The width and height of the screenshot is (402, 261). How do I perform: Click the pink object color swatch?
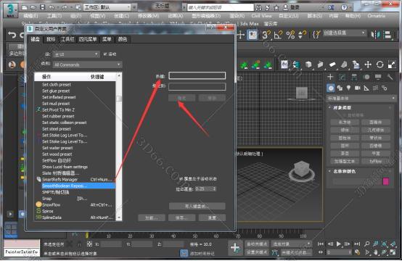pos(386,181)
